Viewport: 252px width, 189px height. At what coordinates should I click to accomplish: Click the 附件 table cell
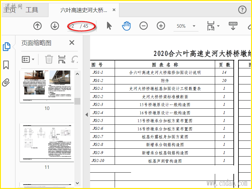click(165, 80)
